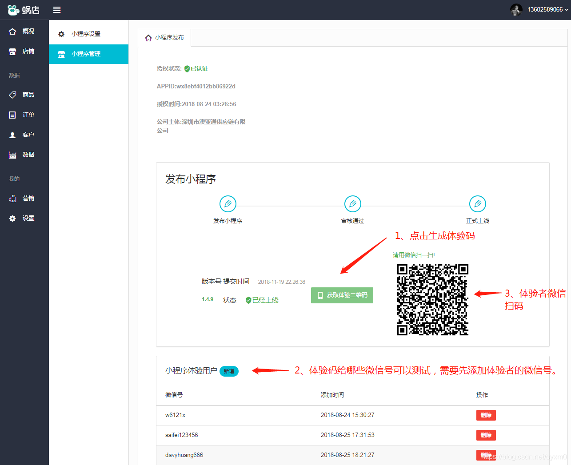Click the timestamp 2018-08-25 18:21:27
Screen dimensions: 571x465
347,455
